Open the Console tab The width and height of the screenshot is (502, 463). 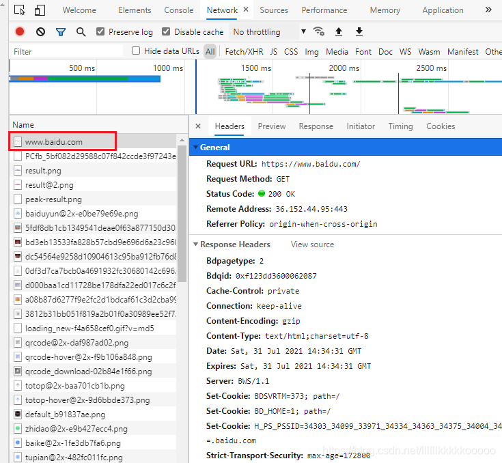[x=179, y=10]
